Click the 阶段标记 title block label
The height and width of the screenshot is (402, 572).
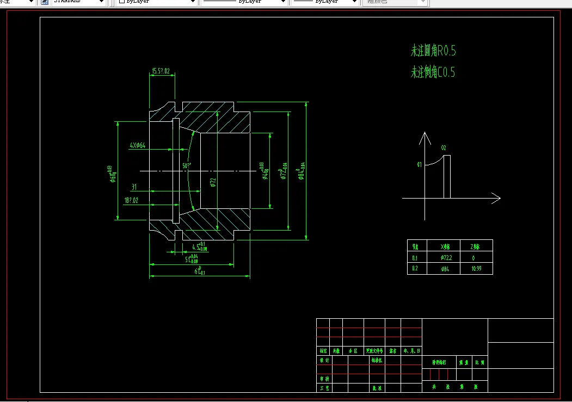tap(439, 362)
